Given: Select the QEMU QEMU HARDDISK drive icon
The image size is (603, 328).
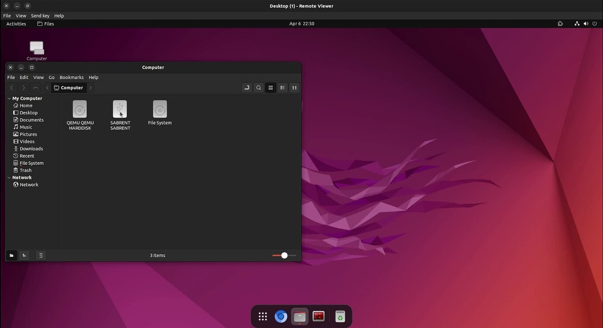Looking at the screenshot, I should pyautogui.click(x=80, y=109).
